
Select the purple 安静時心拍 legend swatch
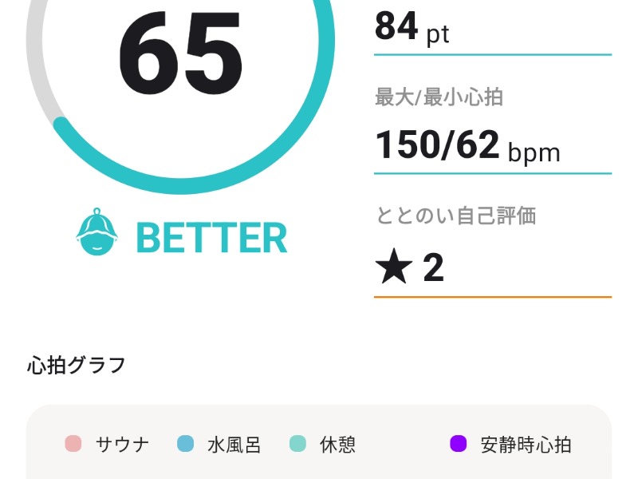point(458,444)
